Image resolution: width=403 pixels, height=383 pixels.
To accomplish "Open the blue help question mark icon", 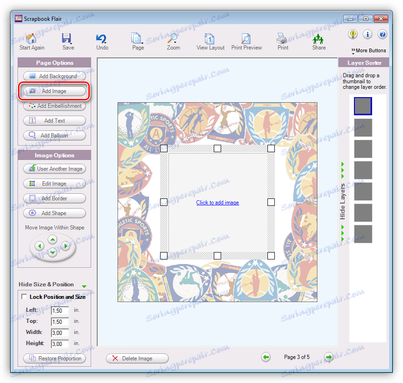I will pyautogui.click(x=383, y=34).
